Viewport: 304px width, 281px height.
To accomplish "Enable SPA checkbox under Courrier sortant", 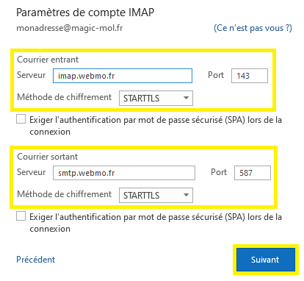I will point(21,216).
